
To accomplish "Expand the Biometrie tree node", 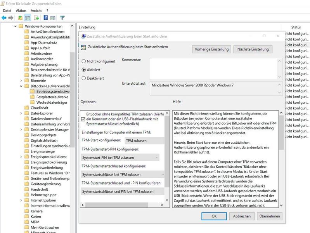I will [21, 80].
